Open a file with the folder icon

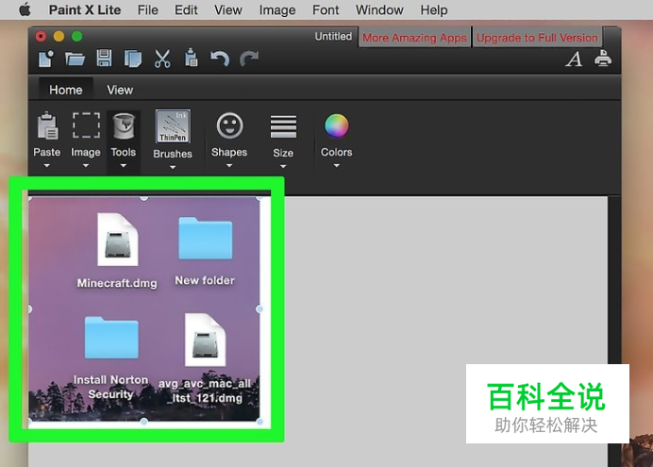pyautogui.click(x=75, y=58)
